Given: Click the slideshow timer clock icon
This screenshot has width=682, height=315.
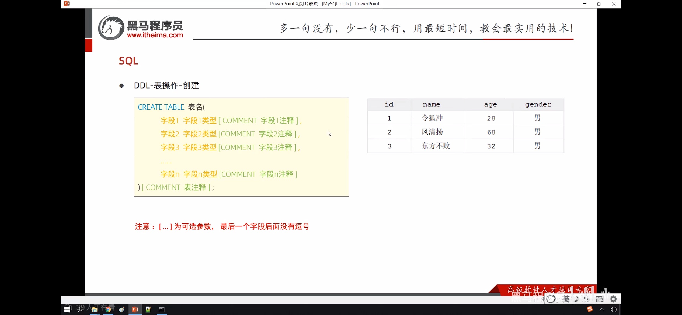Looking at the screenshot, I should 551,299.
